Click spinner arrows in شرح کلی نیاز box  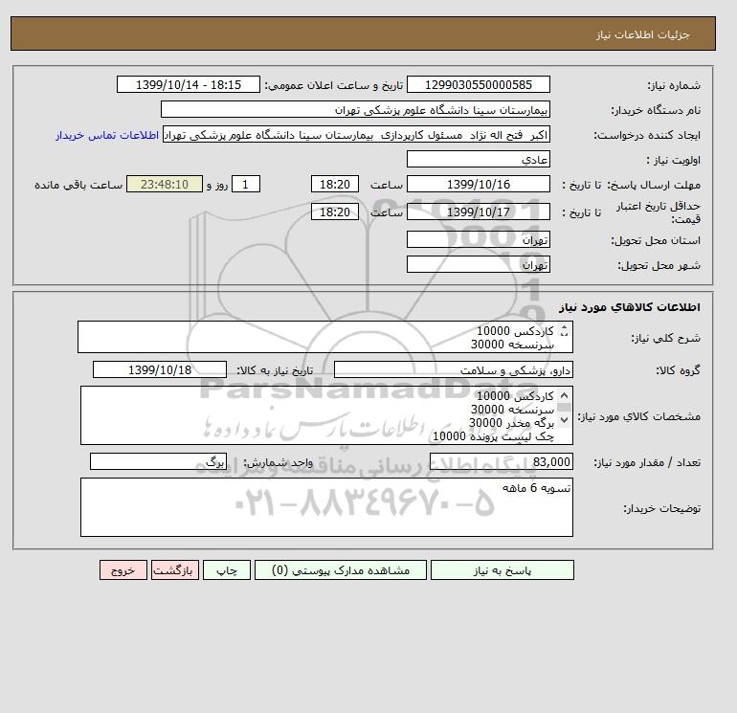pos(564,331)
